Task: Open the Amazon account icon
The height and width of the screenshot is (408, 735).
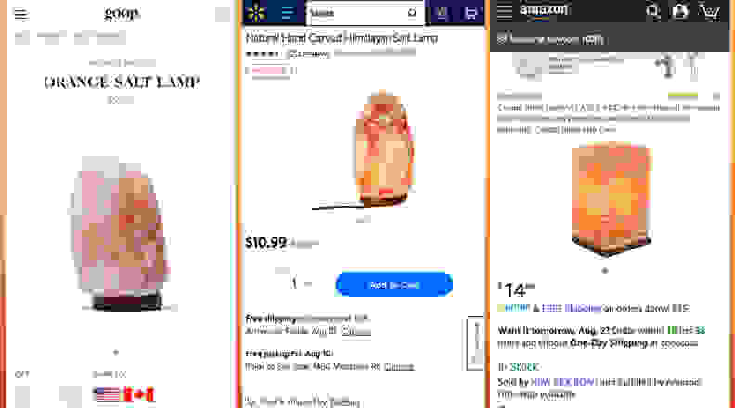Action: point(680,11)
